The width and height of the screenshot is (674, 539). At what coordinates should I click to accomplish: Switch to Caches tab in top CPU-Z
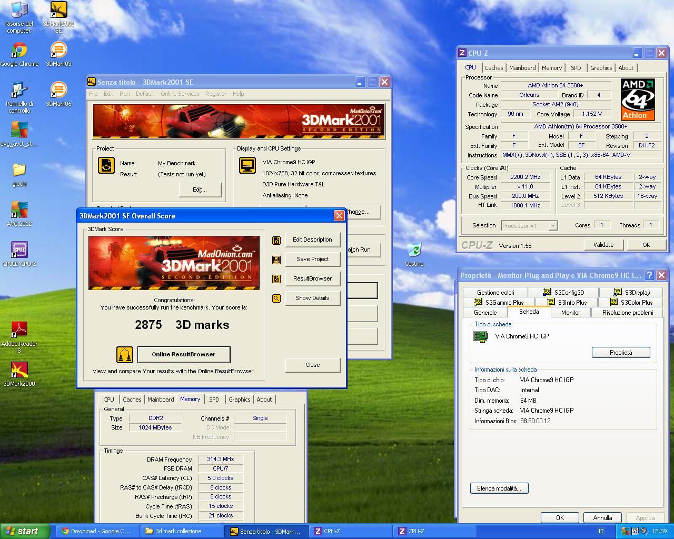point(493,68)
